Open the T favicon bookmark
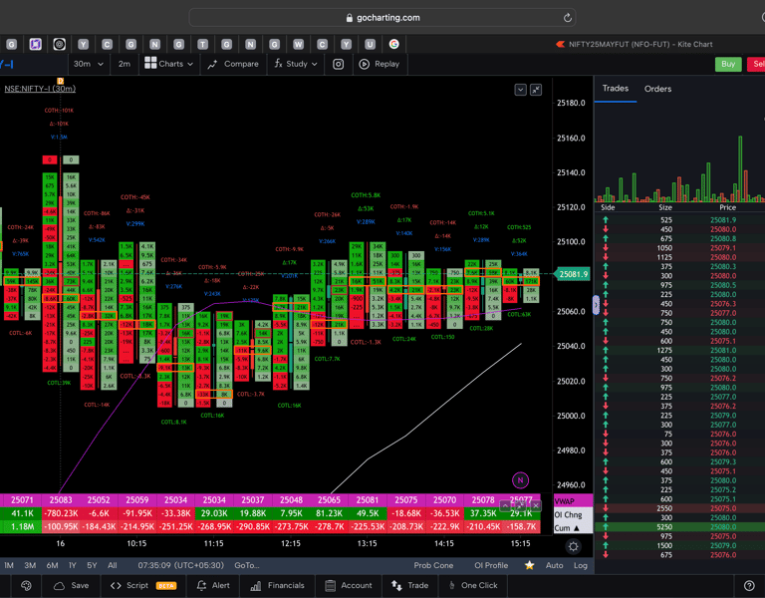The width and height of the screenshot is (765, 598). pos(202,45)
